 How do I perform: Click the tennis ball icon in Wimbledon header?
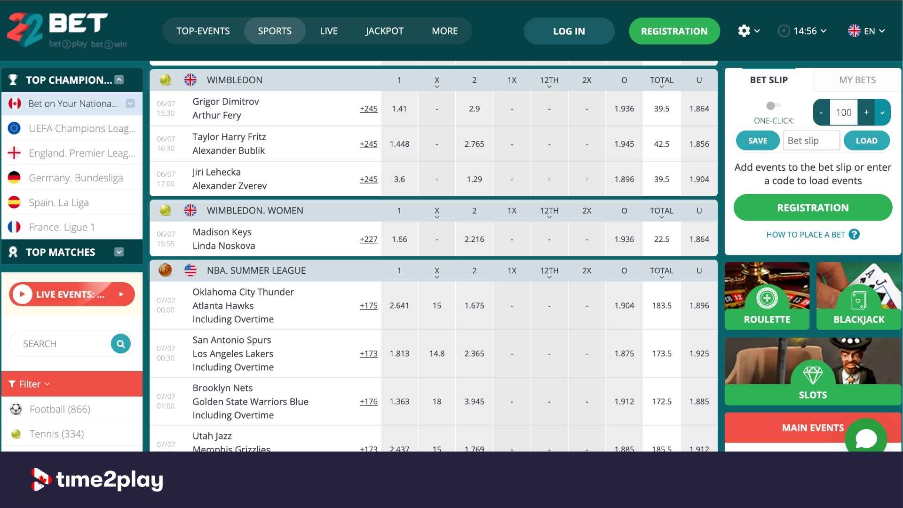click(x=166, y=80)
